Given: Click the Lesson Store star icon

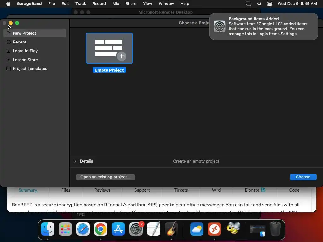Looking at the screenshot, I should coord(9,60).
